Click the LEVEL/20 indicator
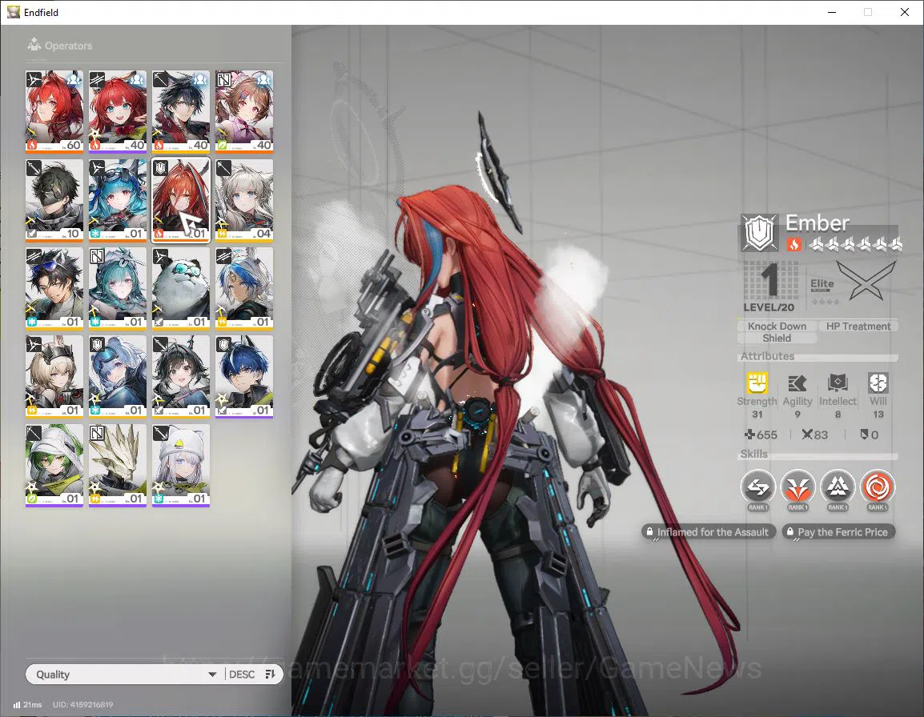 point(769,307)
